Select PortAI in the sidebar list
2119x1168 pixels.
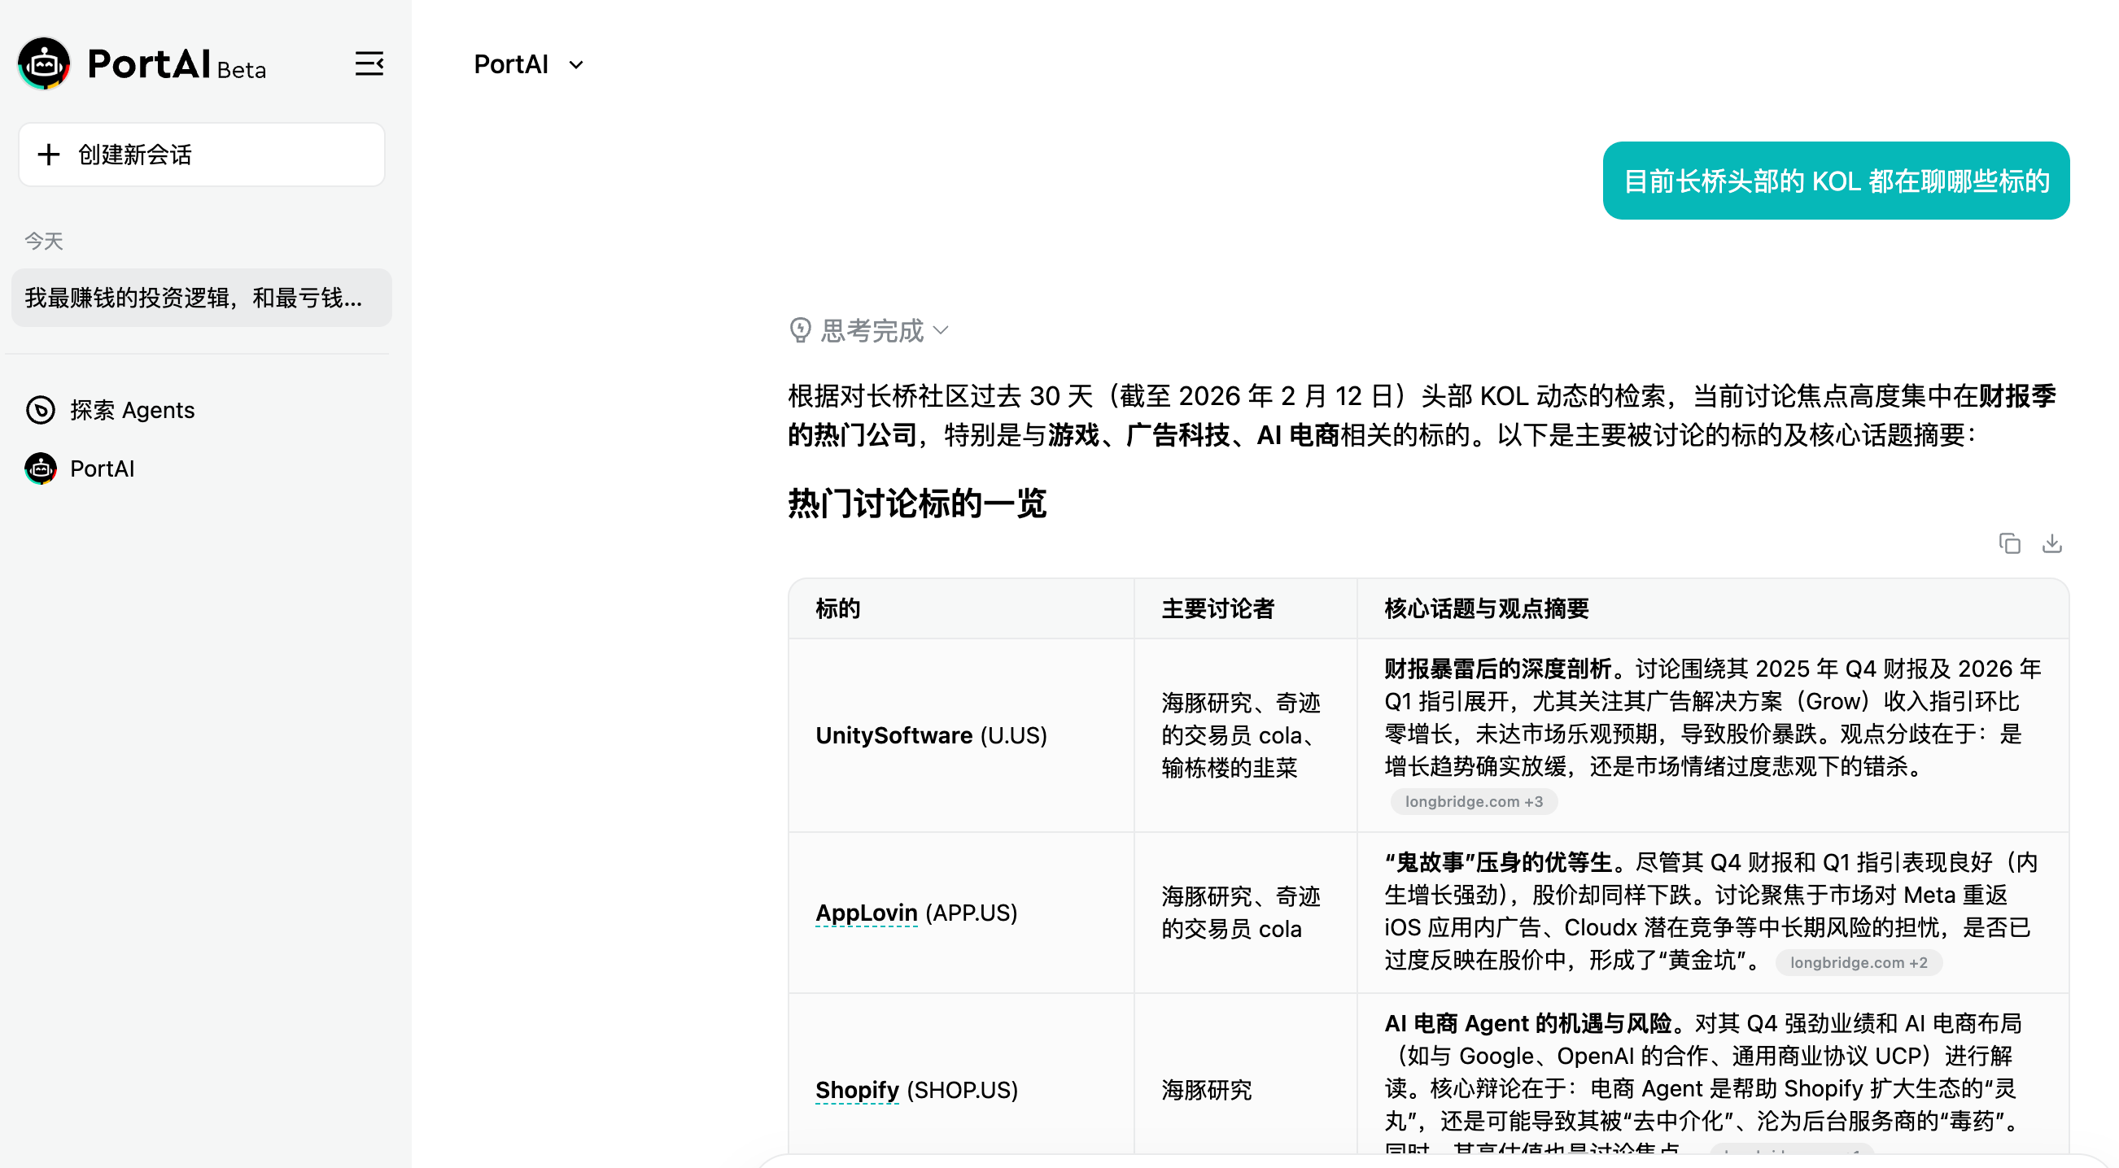pos(102,469)
